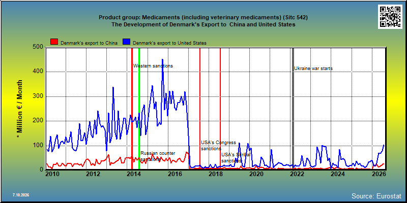The height and width of the screenshot is (203, 407).
Task: Click the "Russian counter sanctions" text
Action: (x=158, y=156)
